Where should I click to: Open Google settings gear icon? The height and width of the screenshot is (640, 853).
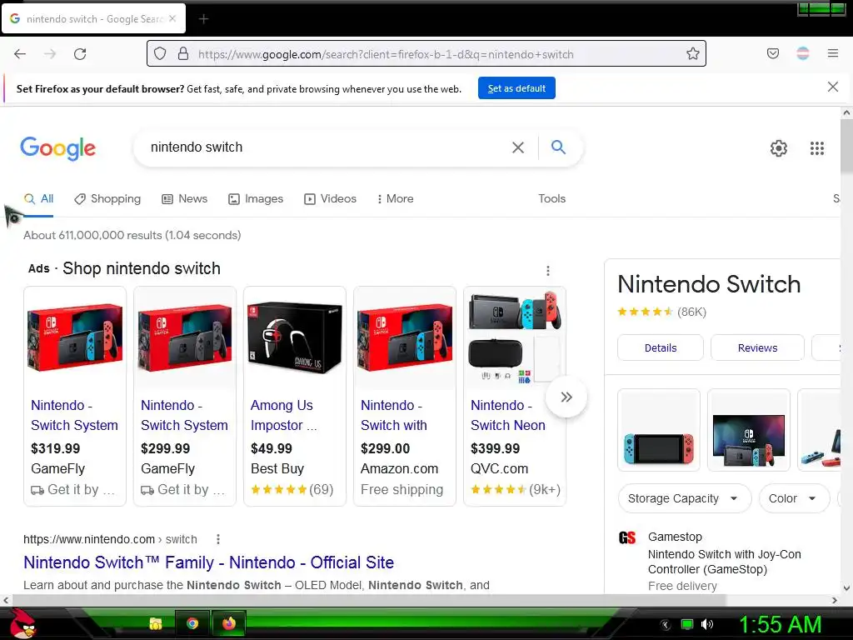click(779, 148)
